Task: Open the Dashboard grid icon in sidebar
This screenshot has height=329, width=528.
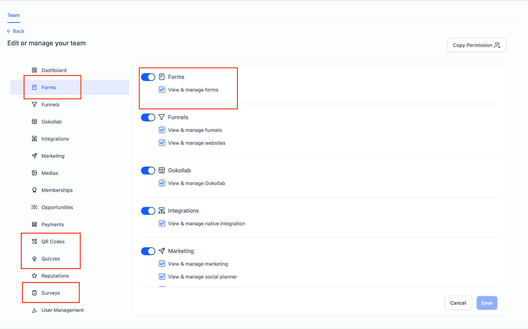Action: (x=34, y=70)
